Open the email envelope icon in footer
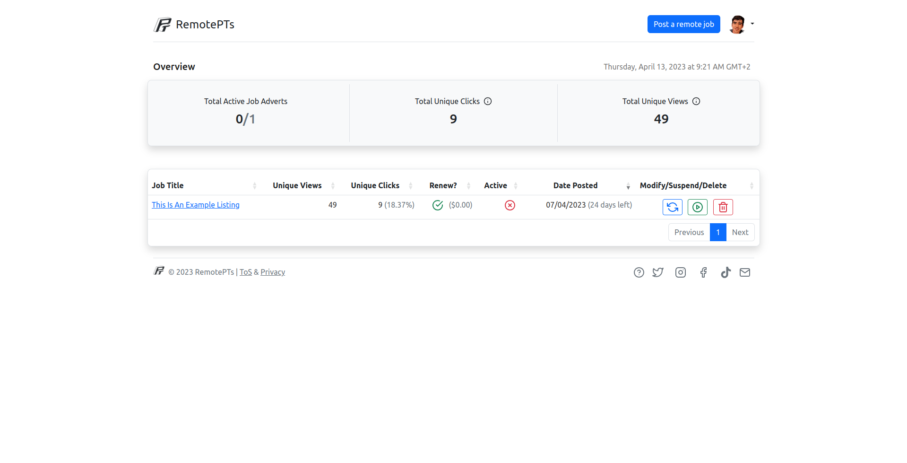Screen dimensions: 907x463 click(745, 272)
